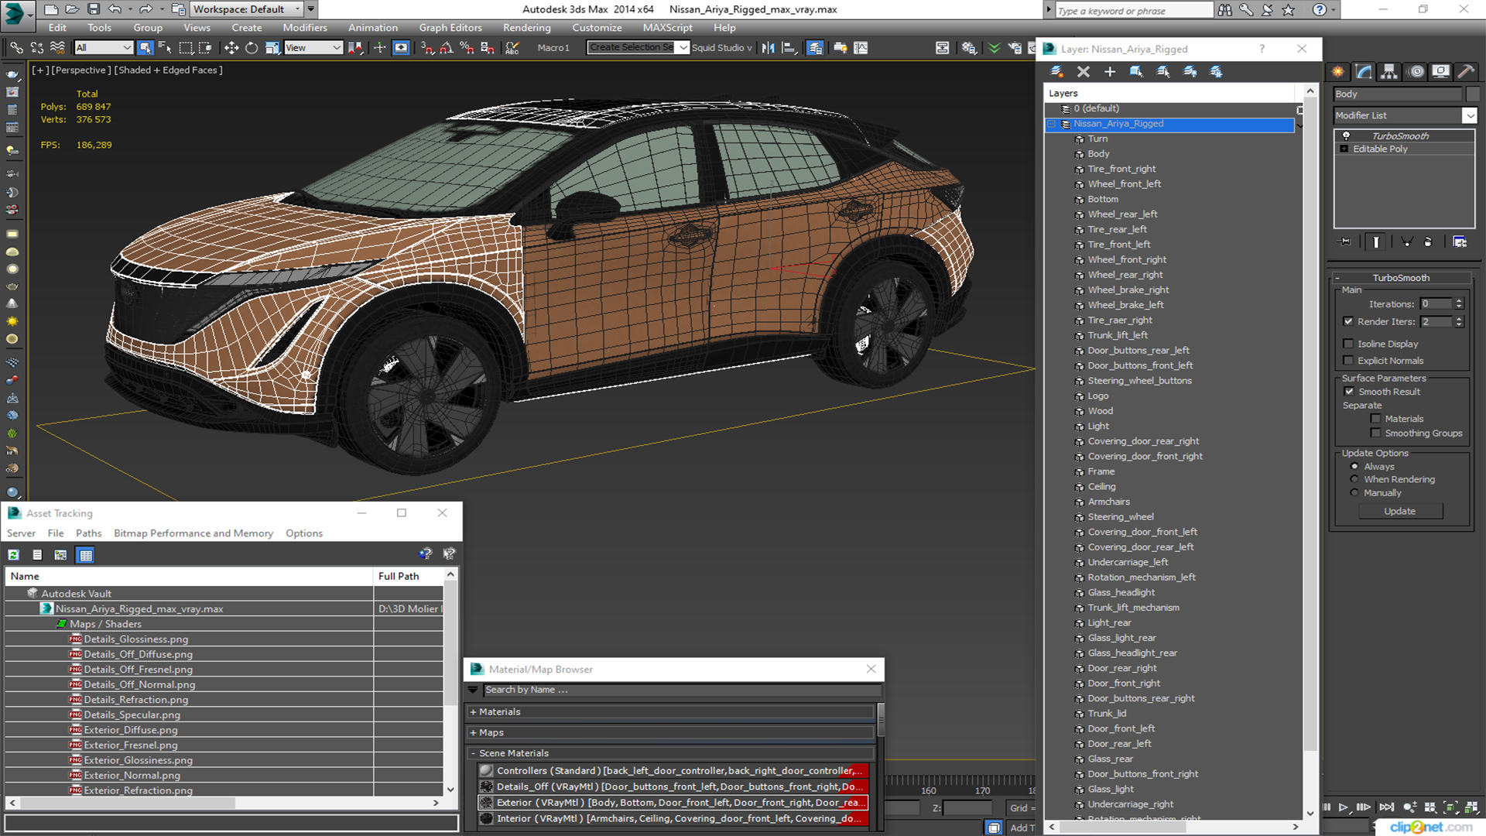Viewport: 1486px width, 836px height.
Task: Select Exterior (VRayMtl) scene material
Action: point(673,803)
